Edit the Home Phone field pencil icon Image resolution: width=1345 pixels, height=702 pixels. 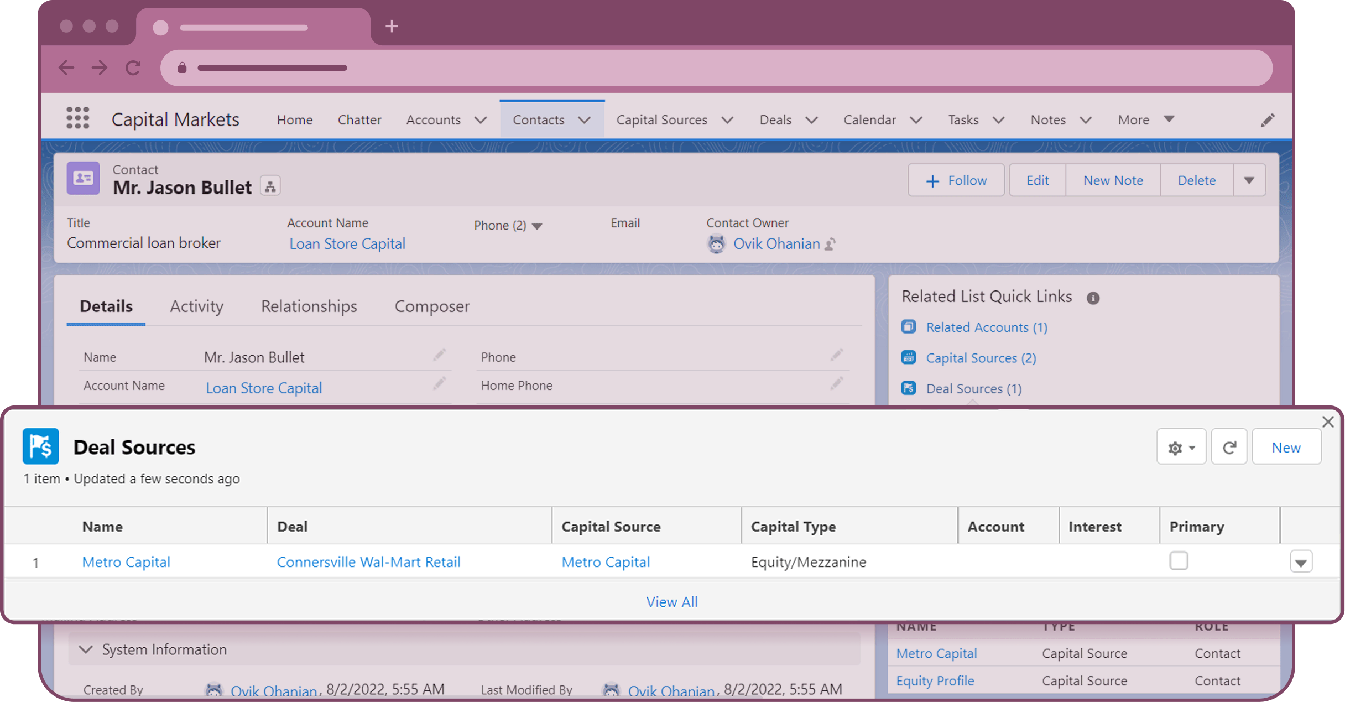(x=837, y=383)
